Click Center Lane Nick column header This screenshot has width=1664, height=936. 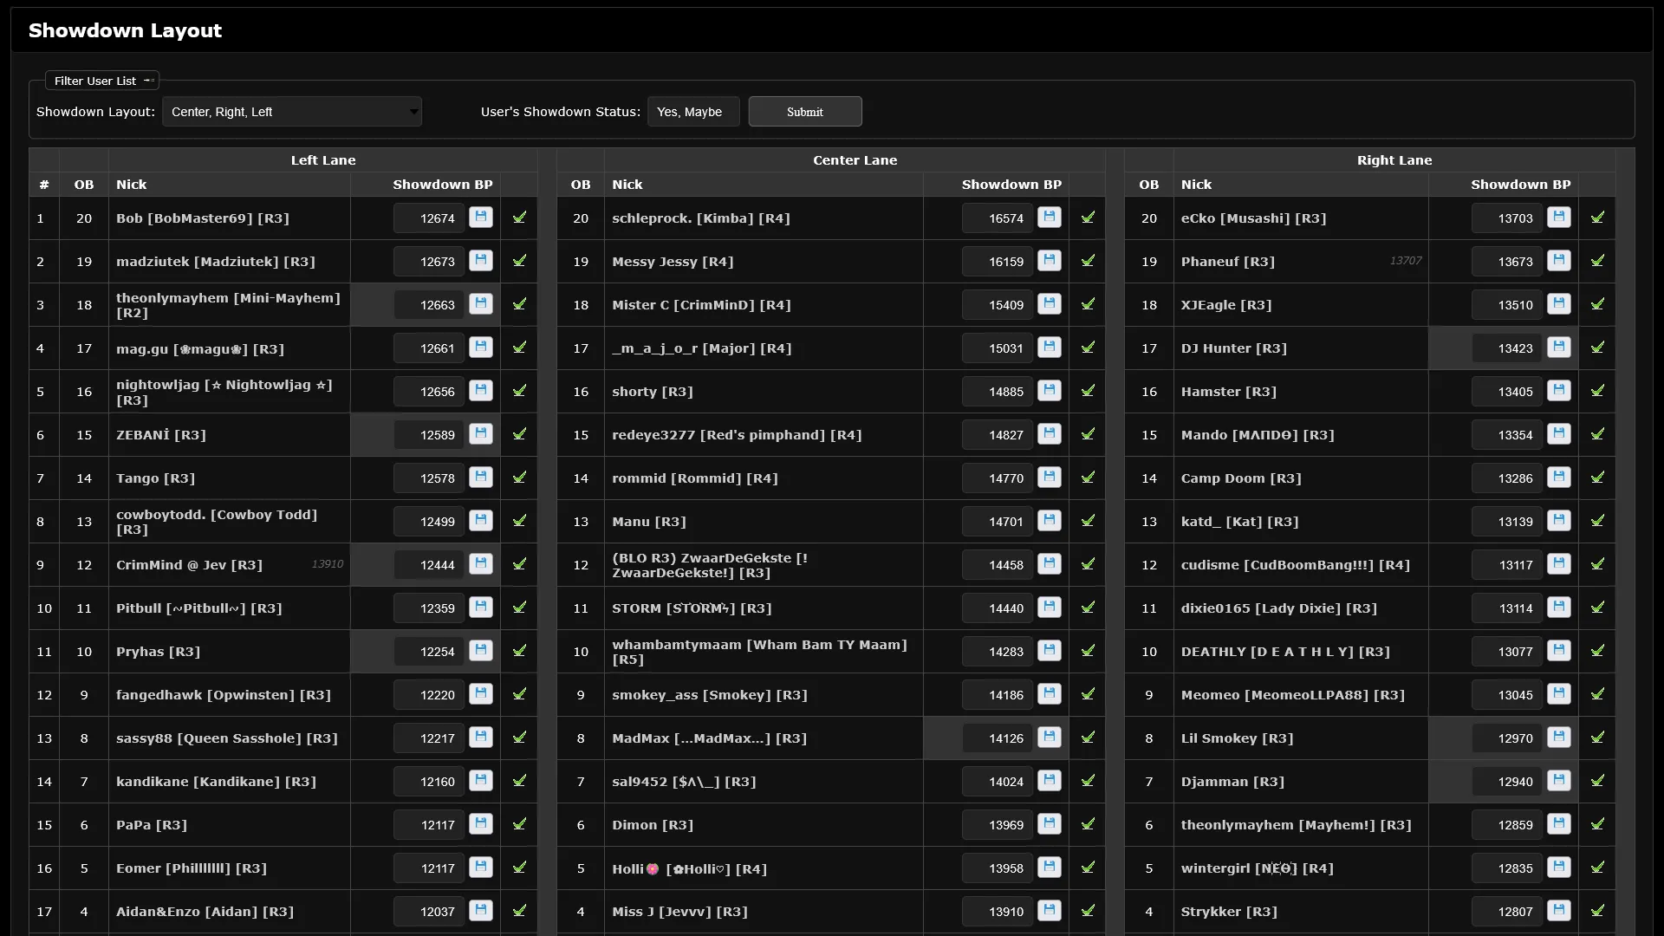click(x=627, y=185)
